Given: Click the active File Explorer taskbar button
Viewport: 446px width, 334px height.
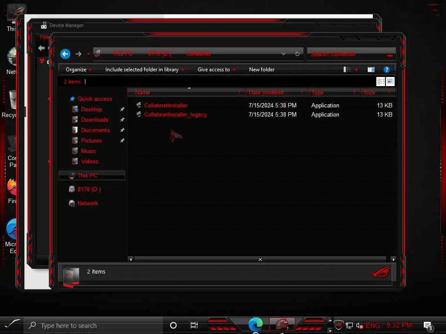Looking at the screenshot, I should tap(282, 324).
